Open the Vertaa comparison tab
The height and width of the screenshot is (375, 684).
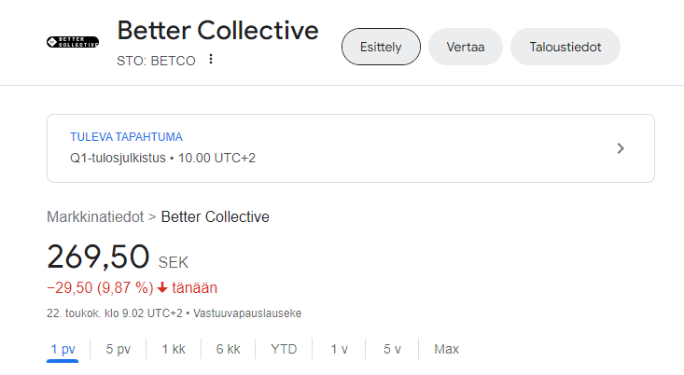(465, 47)
